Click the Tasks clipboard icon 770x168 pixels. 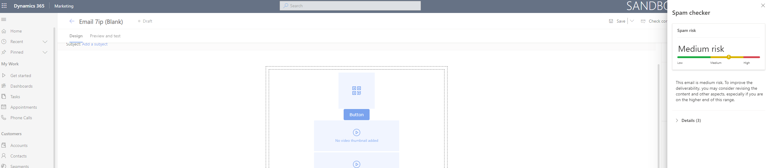point(4,96)
